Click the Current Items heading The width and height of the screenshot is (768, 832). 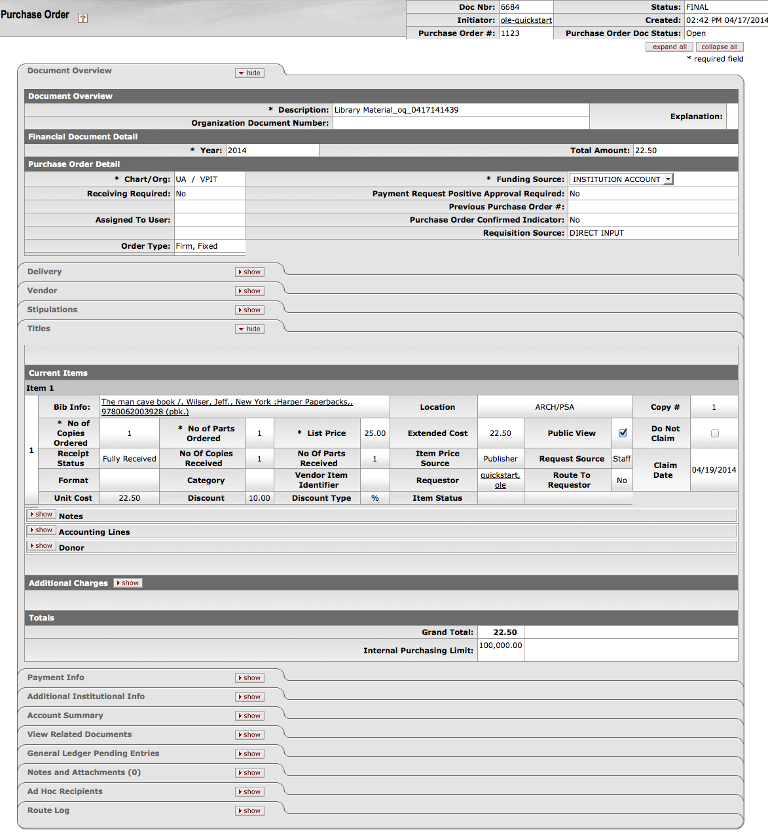click(x=58, y=373)
